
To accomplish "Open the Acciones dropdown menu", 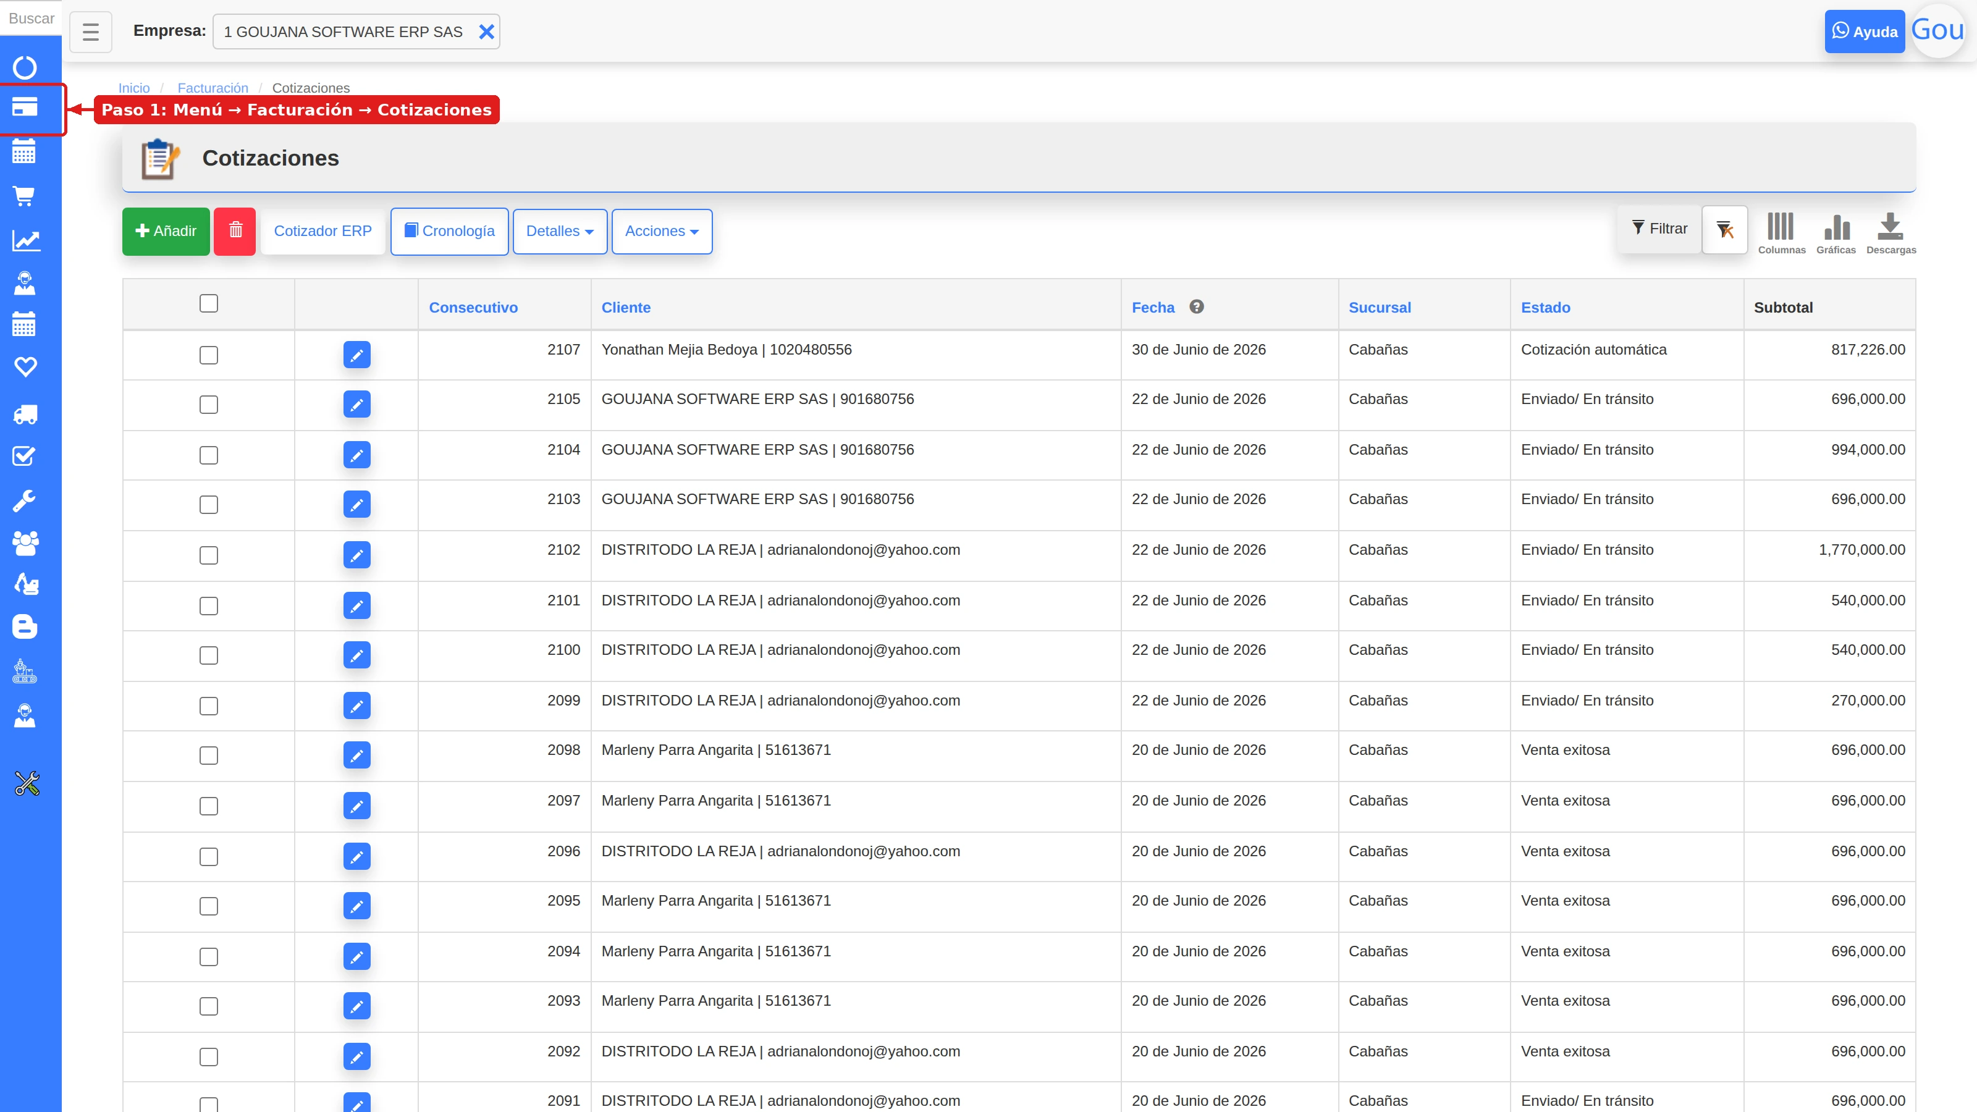I will 662,231.
